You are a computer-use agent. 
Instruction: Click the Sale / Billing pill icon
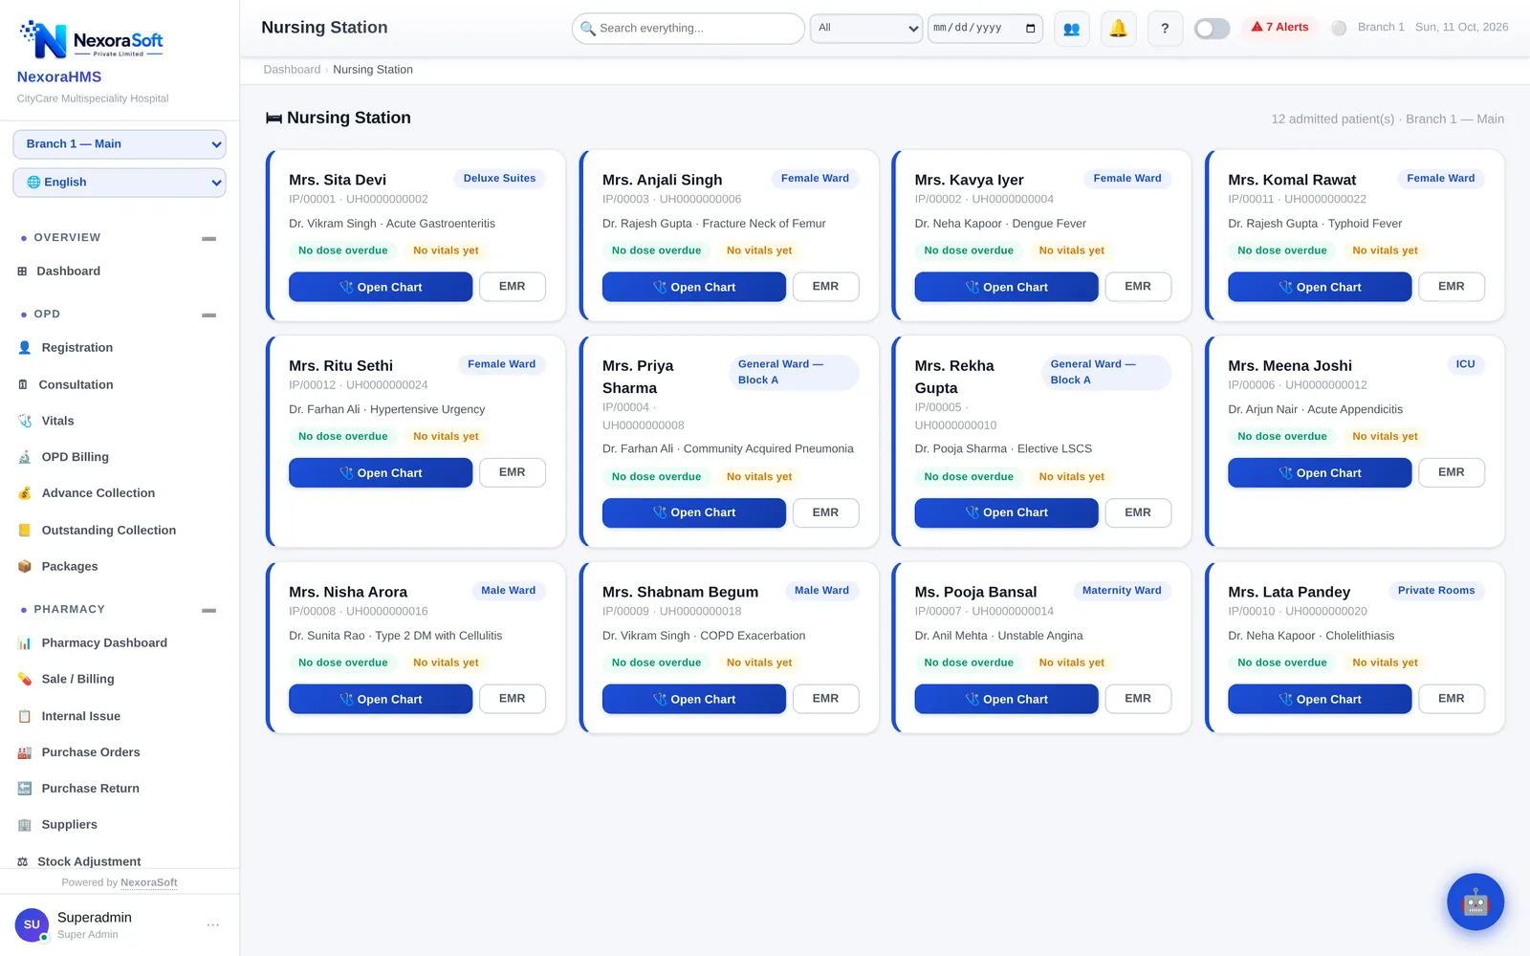pos(25,680)
